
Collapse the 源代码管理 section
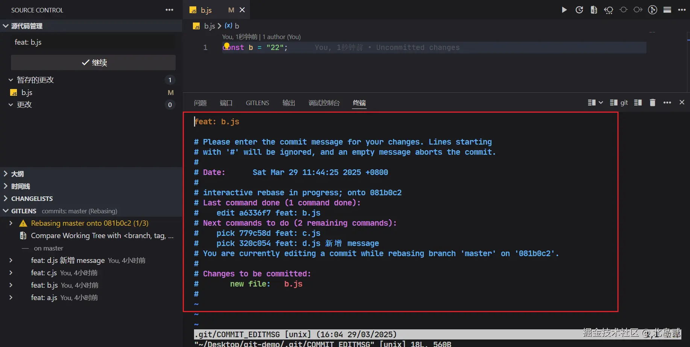pyautogui.click(x=26, y=26)
